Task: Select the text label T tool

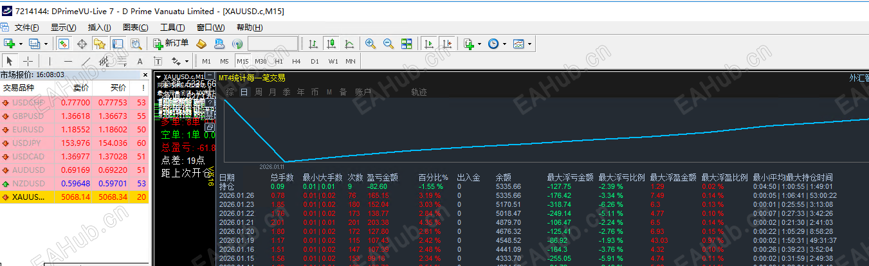Action: click(x=158, y=61)
